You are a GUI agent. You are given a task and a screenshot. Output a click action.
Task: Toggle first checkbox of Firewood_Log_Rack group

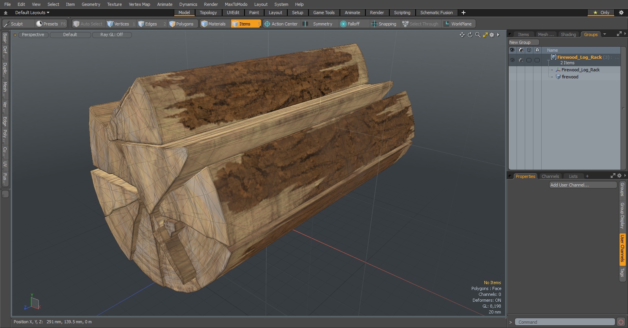click(529, 60)
